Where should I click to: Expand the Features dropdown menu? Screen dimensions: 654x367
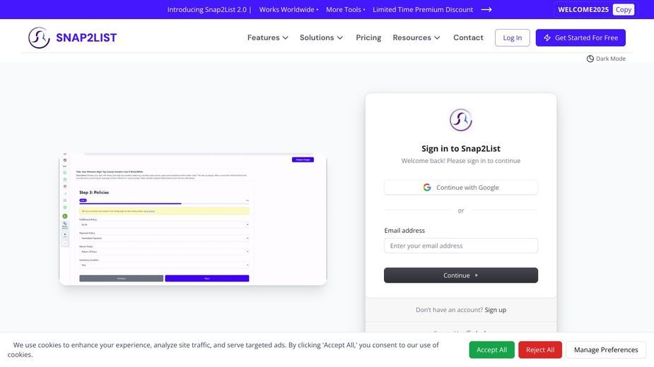pyautogui.click(x=267, y=37)
